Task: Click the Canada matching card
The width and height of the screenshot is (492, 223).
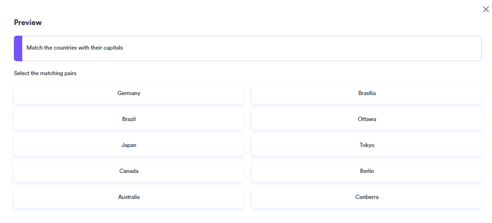Action: 129,171
